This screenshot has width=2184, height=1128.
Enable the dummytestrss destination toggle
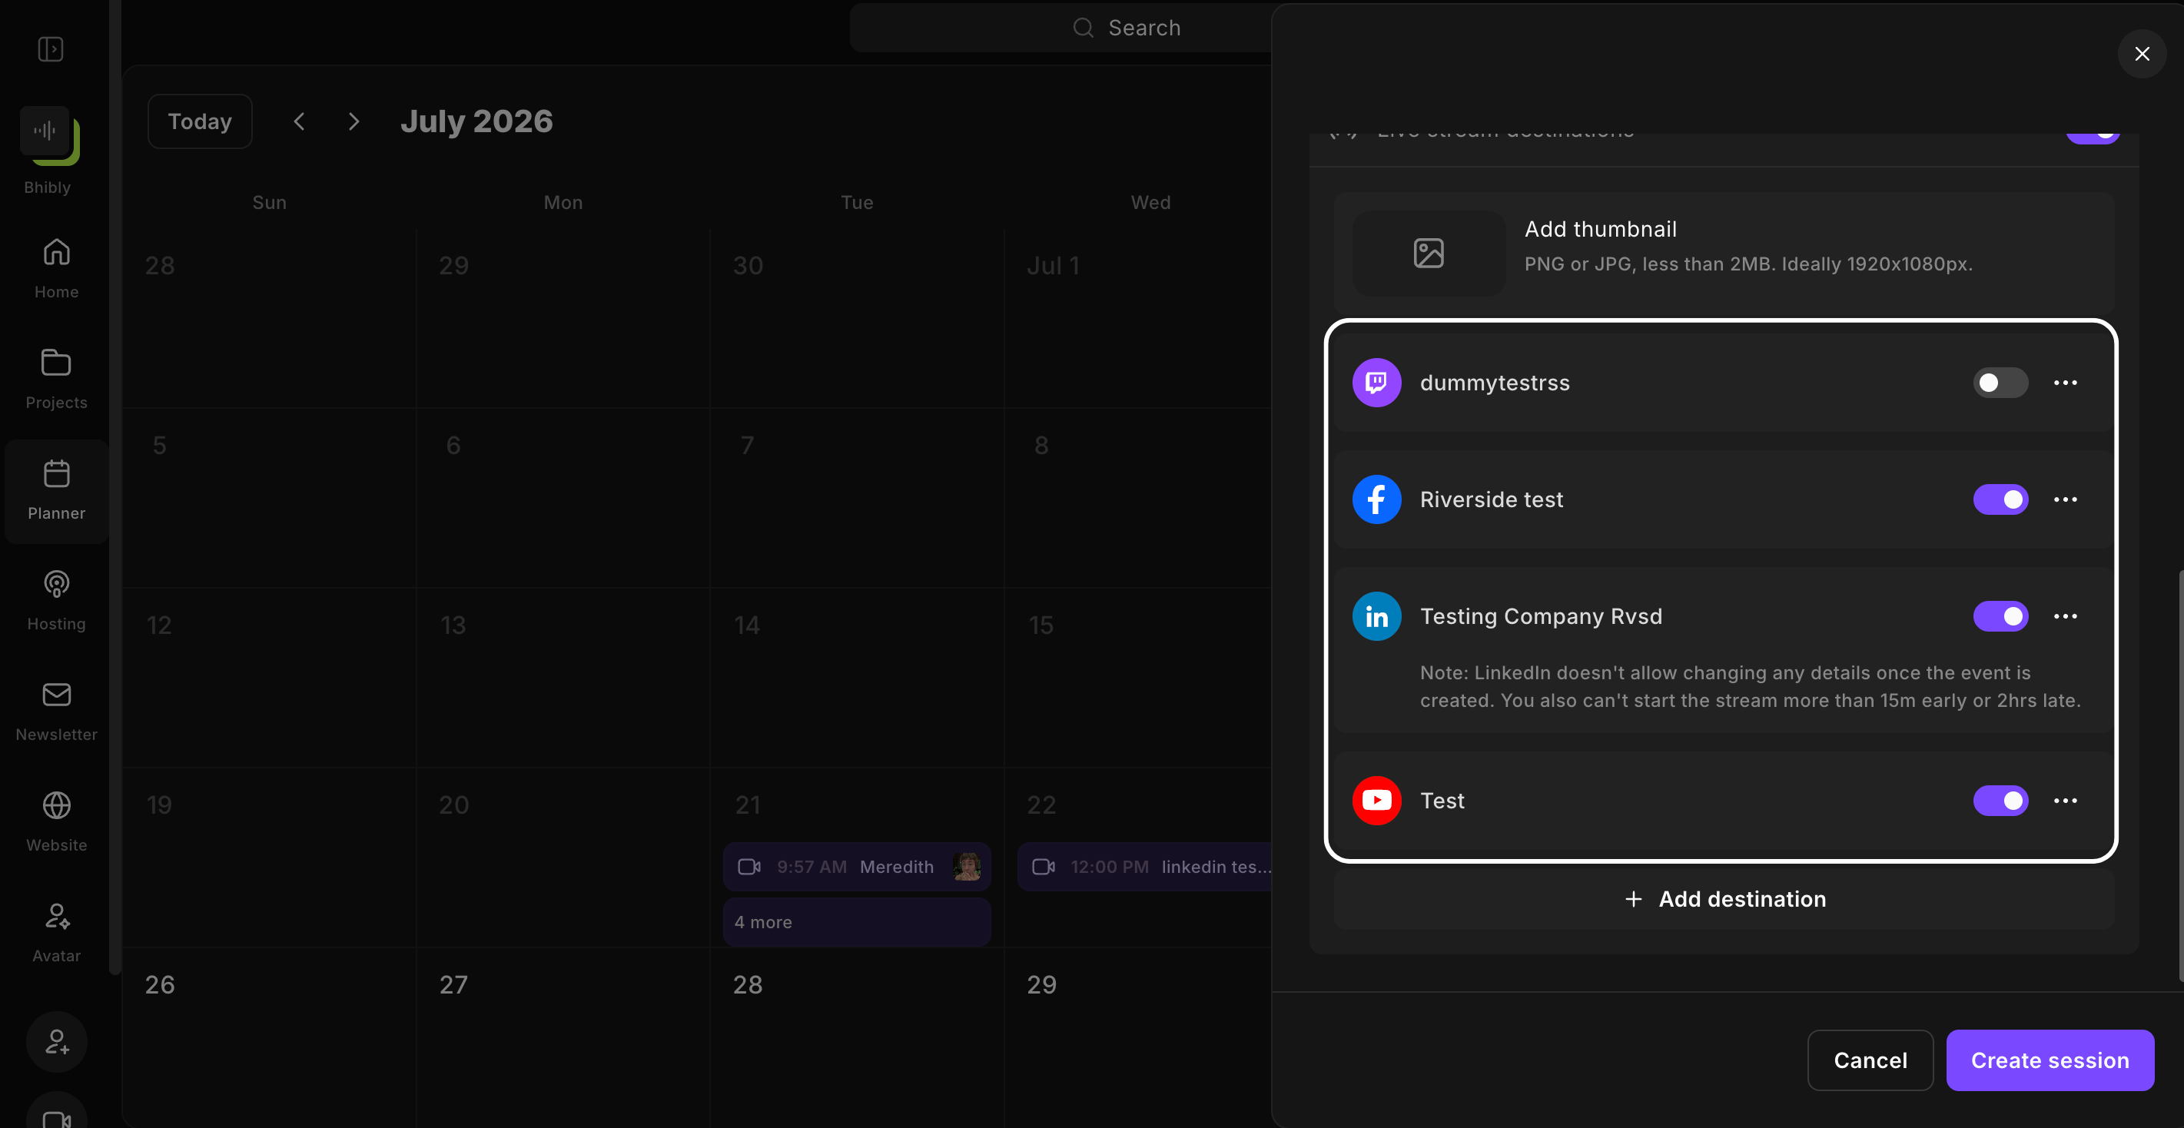tap(2000, 382)
